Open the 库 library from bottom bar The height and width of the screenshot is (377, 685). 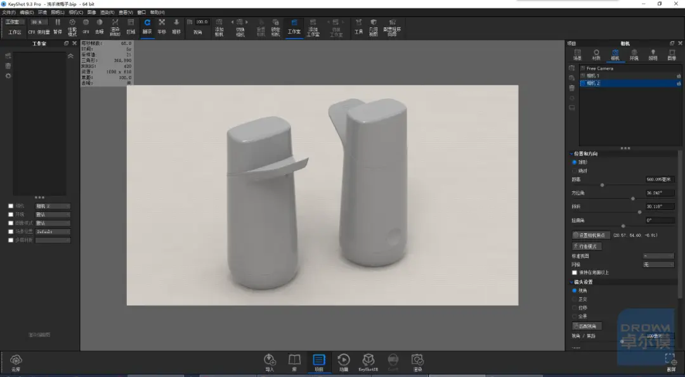pos(294,362)
